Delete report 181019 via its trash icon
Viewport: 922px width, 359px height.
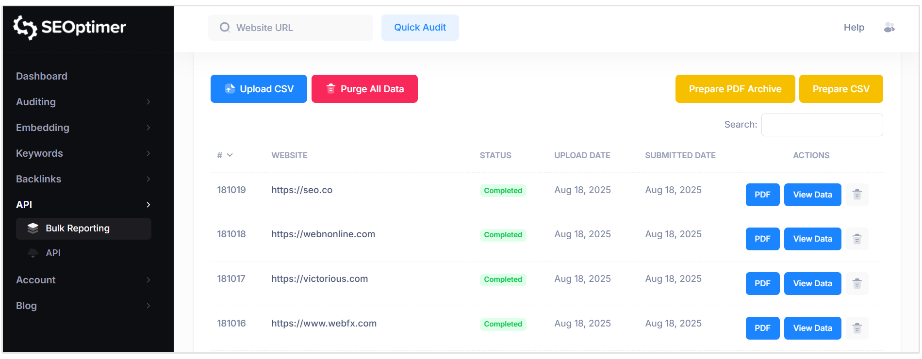click(x=857, y=195)
